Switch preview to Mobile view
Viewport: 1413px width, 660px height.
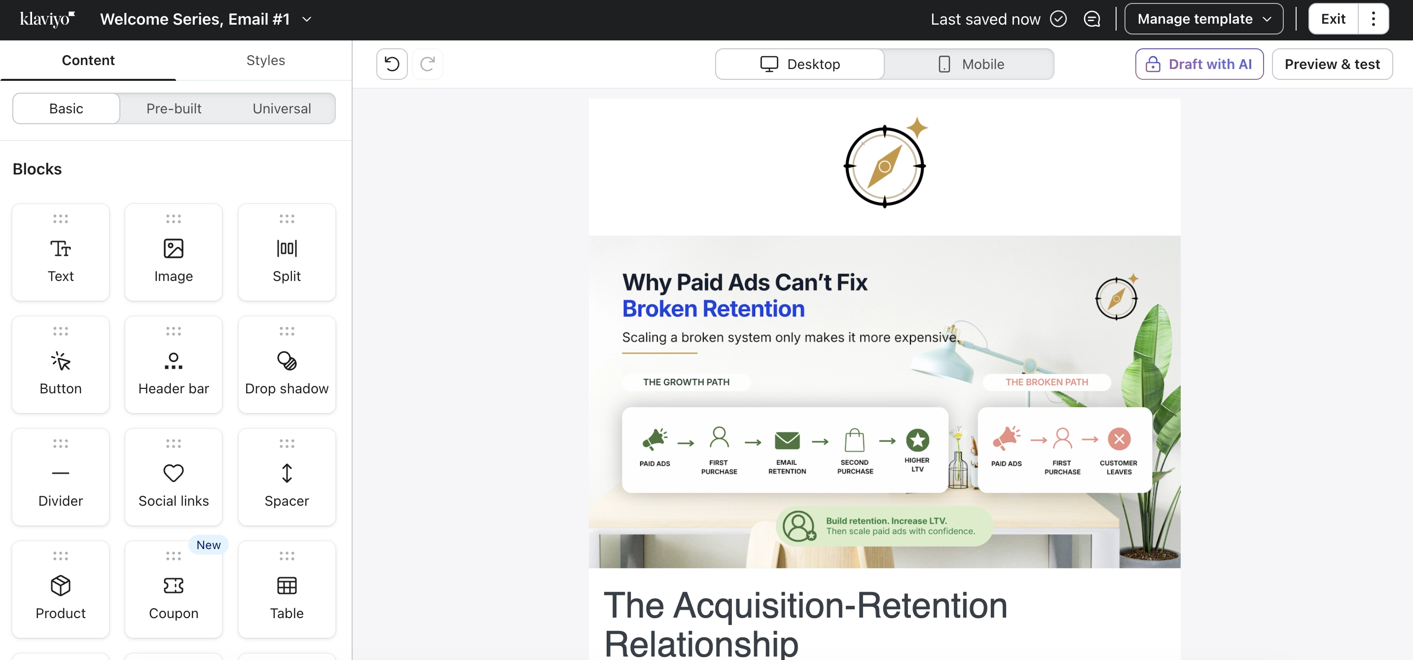(969, 64)
